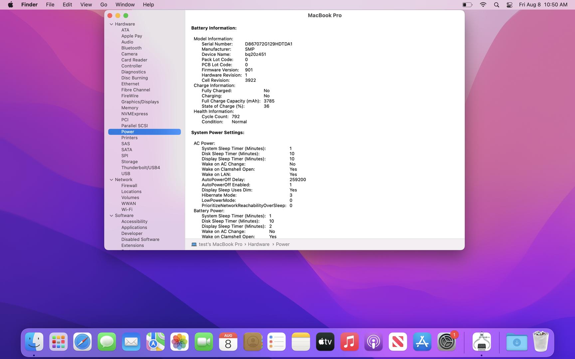Viewport: 575px width, 359px height.
Task: Open App Store in the Dock
Action: point(422,342)
